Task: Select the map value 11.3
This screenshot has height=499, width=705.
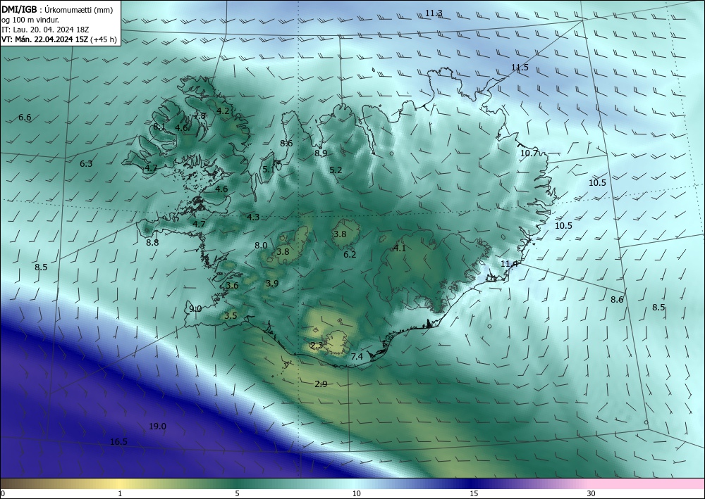Action: pos(434,13)
